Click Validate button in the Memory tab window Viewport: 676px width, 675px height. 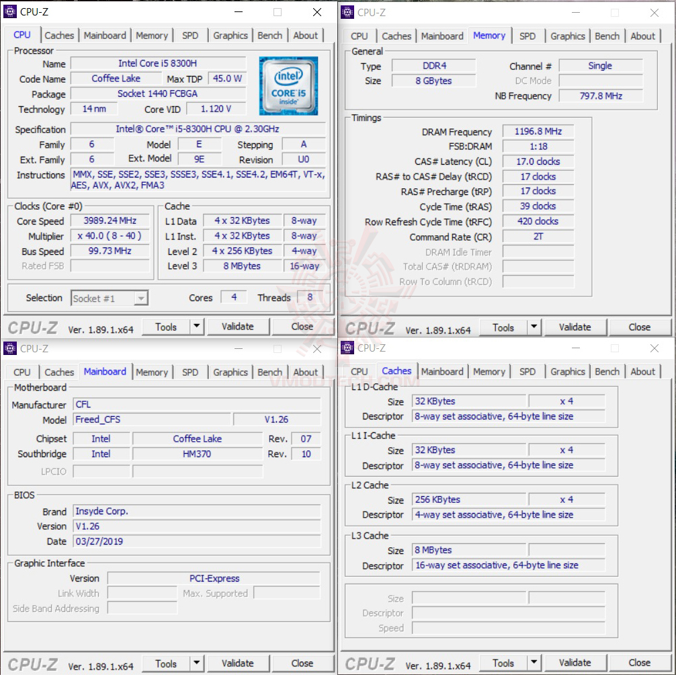(575, 327)
